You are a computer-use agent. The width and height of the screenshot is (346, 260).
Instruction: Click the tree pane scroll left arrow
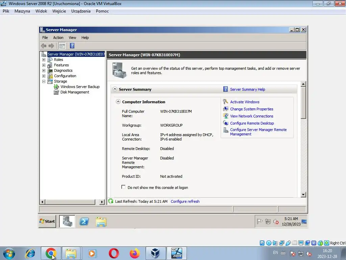click(43, 202)
